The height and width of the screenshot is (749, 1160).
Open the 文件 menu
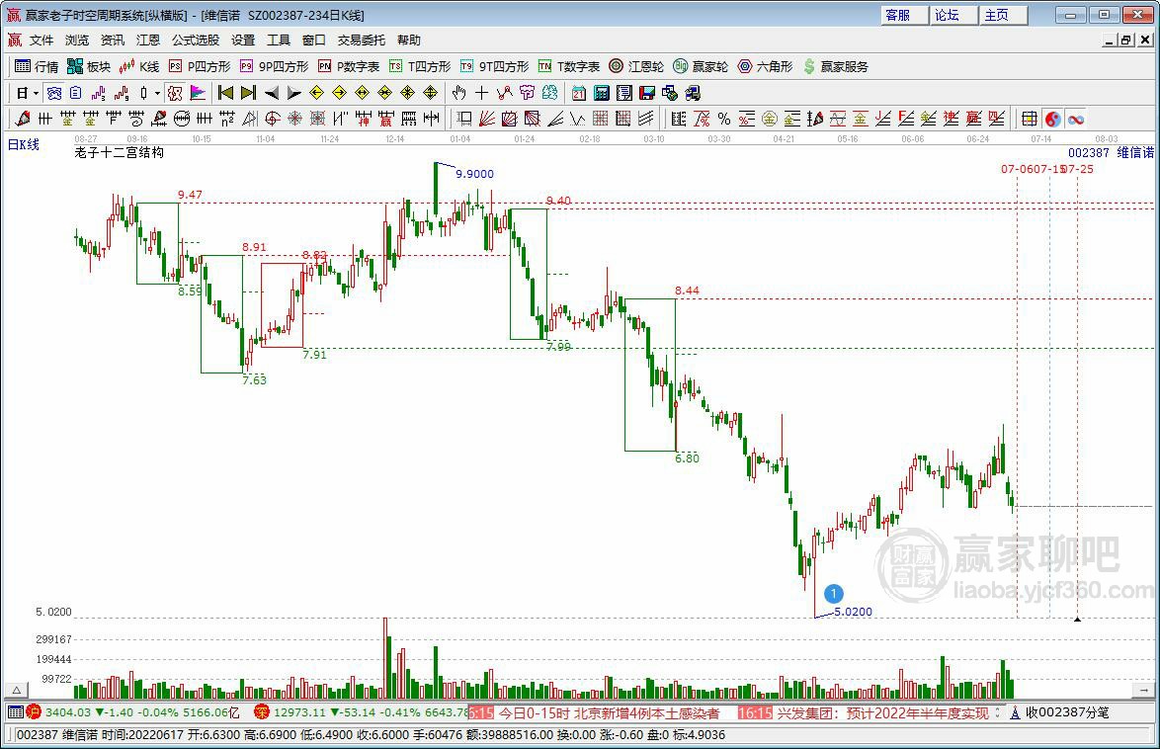point(41,40)
